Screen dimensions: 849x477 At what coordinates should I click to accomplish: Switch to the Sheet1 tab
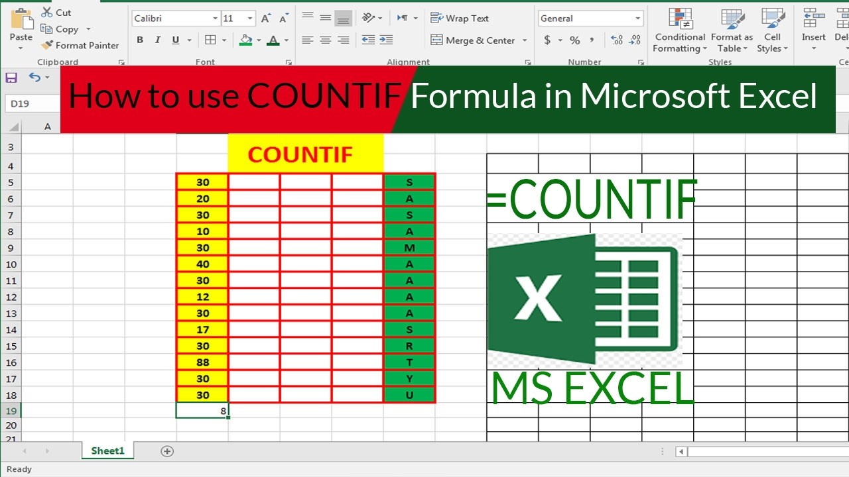coord(107,450)
